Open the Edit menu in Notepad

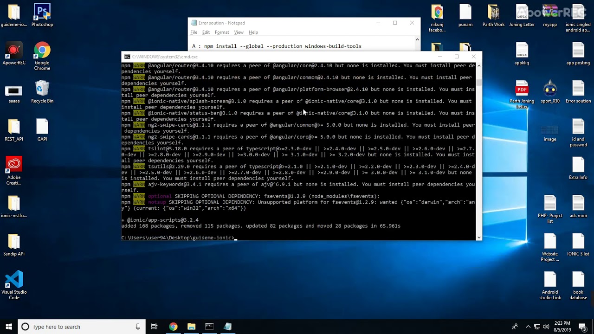tap(206, 32)
